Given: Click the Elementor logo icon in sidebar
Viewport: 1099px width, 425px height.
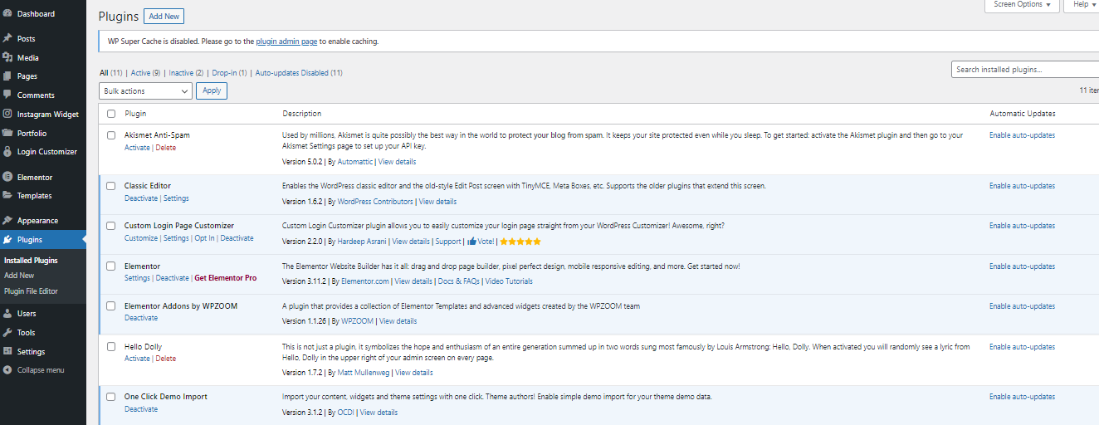Looking at the screenshot, I should [x=7, y=177].
